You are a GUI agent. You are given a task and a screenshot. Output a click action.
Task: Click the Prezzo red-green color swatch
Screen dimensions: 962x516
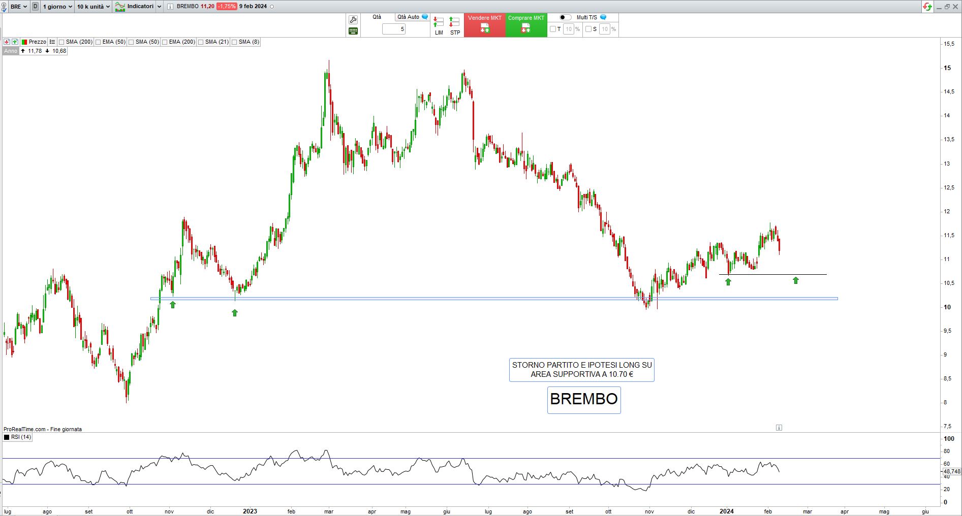[x=24, y=42]
